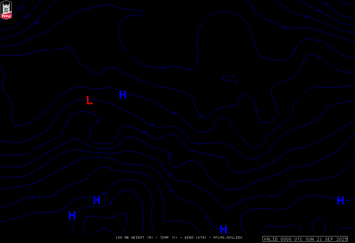Viewport: 355px width, 243px height.
Task: Click the -72 temperature label
Action: (x=169, y=174)
